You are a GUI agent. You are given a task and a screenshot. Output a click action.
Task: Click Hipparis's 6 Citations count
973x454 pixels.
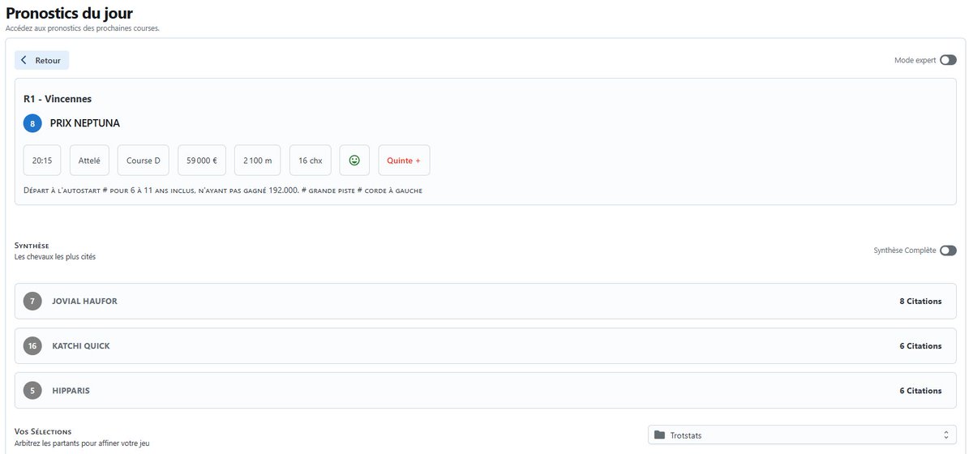(920, 391)
